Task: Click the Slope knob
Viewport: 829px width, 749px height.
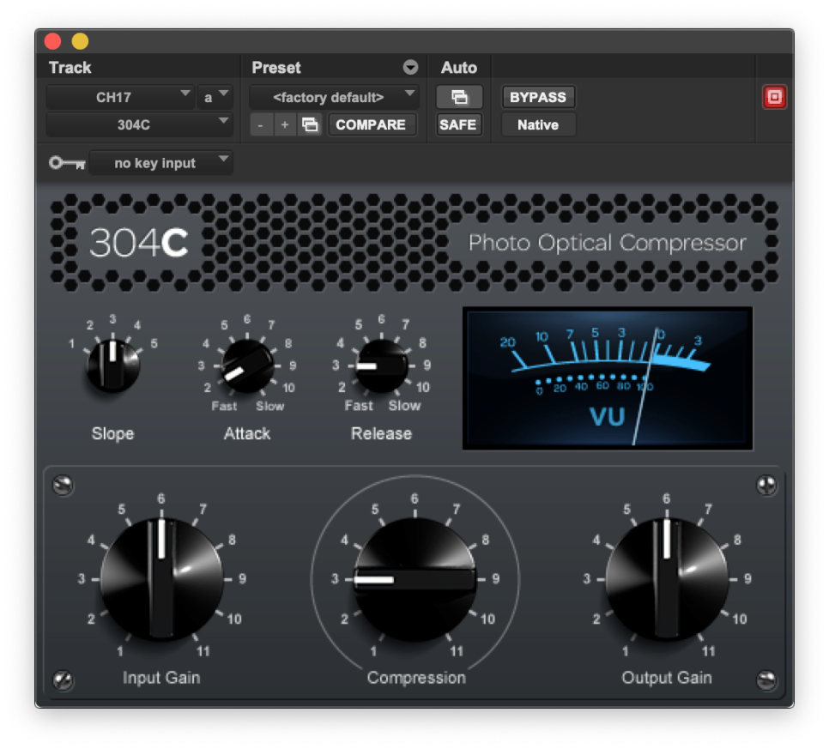Action: [112, 363]
